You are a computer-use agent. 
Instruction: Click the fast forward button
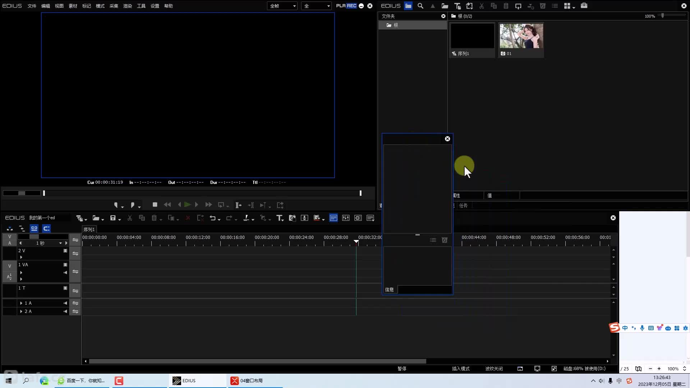click(208, 205)
